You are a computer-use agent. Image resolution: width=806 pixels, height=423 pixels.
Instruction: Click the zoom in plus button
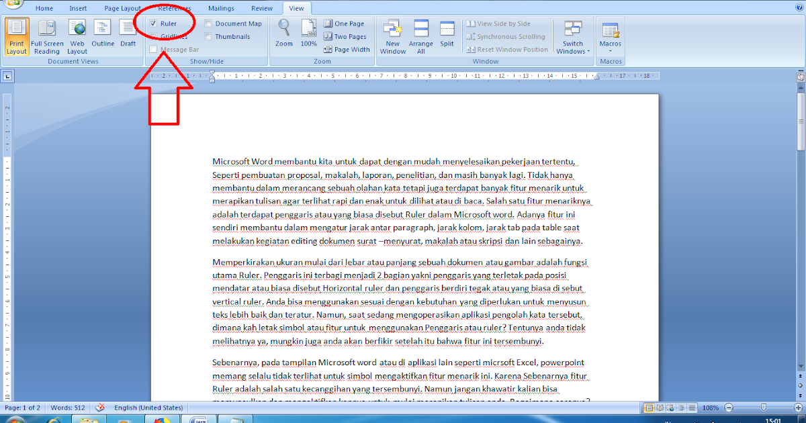(x=799, y=408)
